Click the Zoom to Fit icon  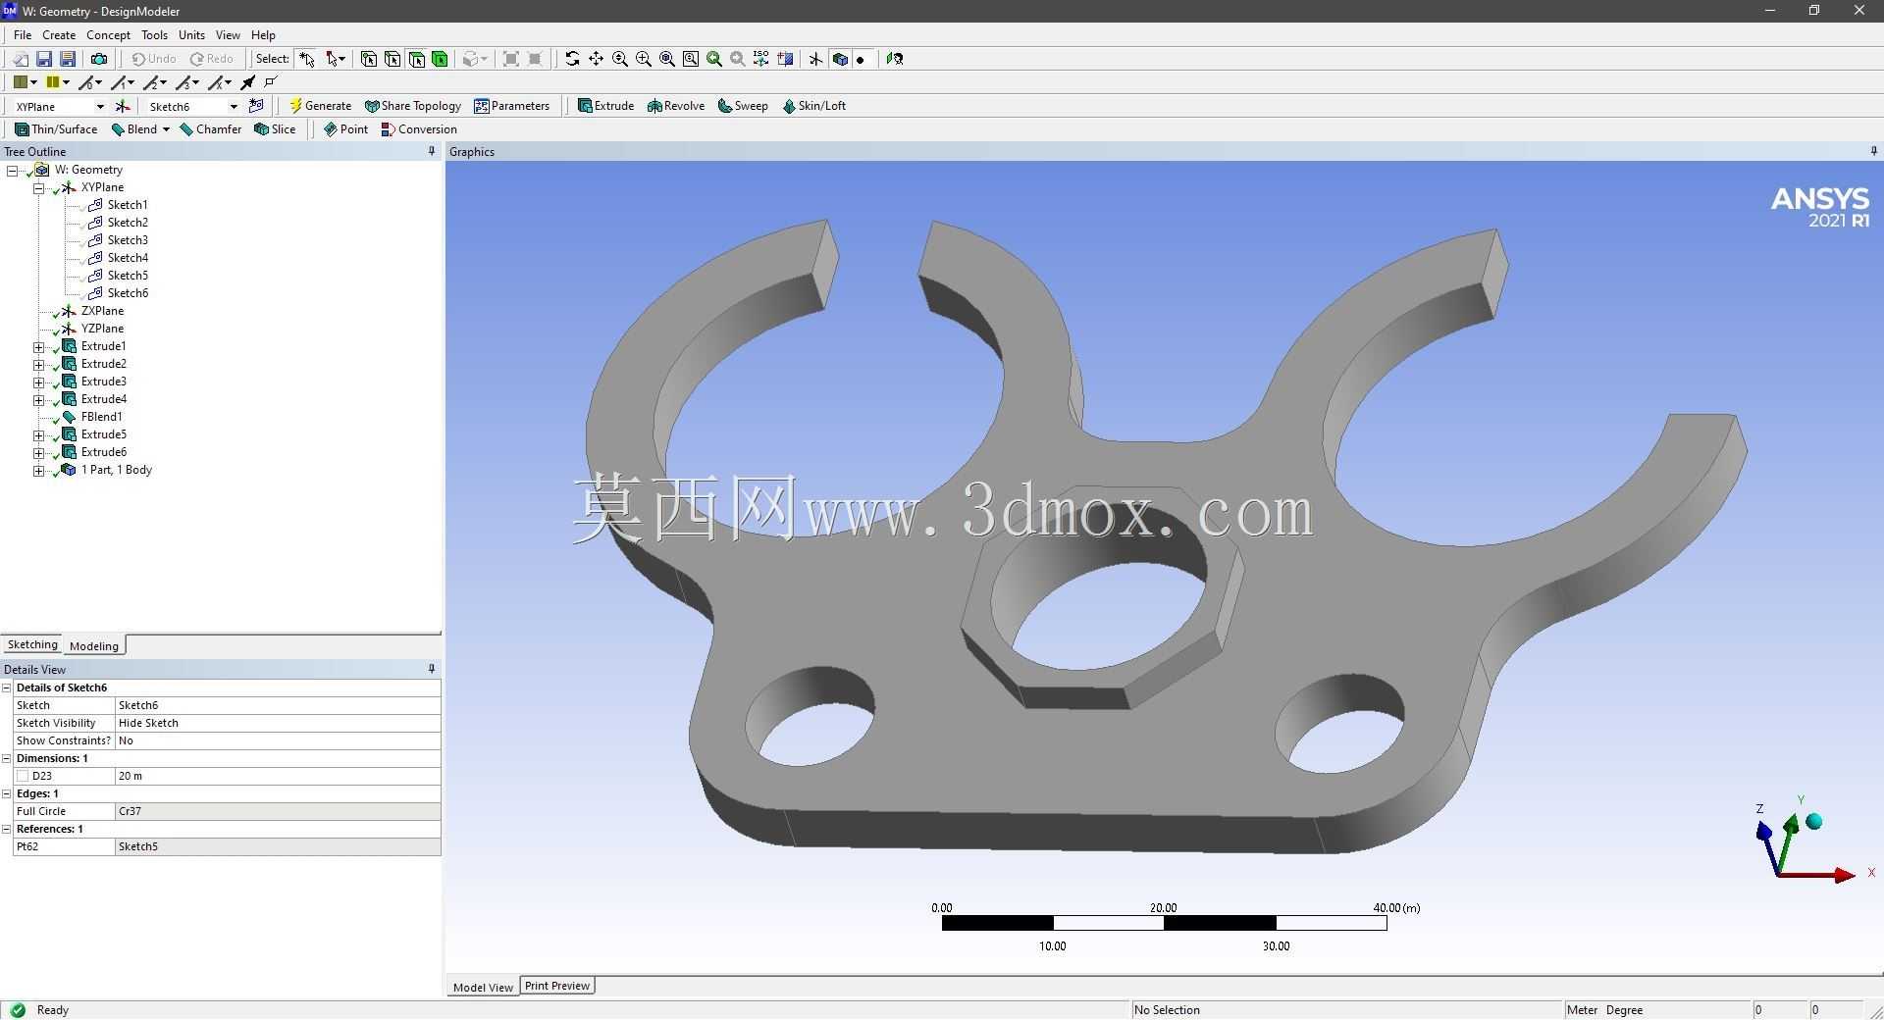[x=667, y=59]
